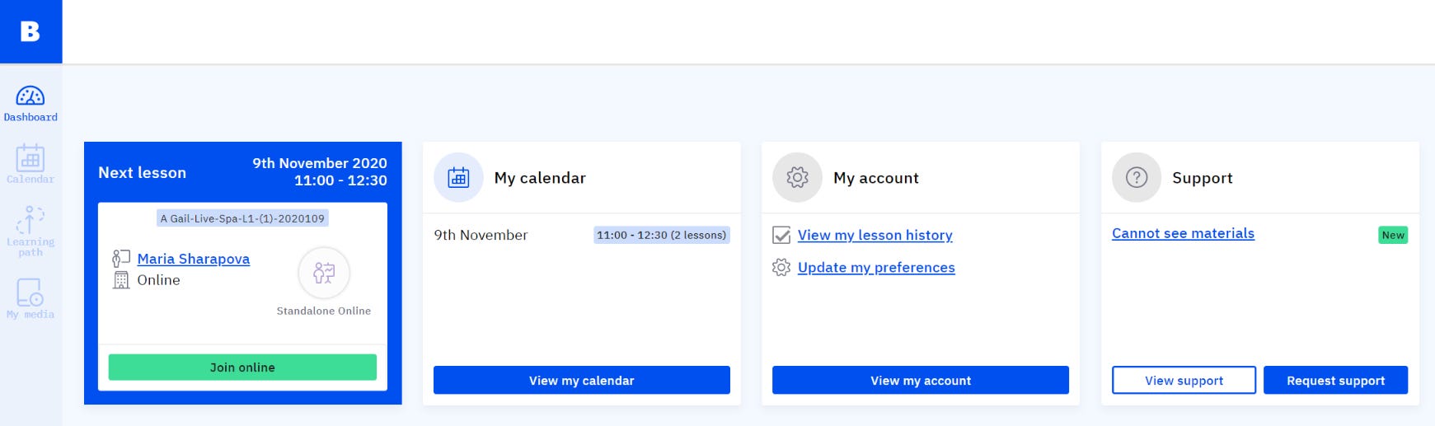Viewport: 1435px width, 426px height.
Task: Click the Standalone Online lesson type icon
Action: (x=324, y=273)
